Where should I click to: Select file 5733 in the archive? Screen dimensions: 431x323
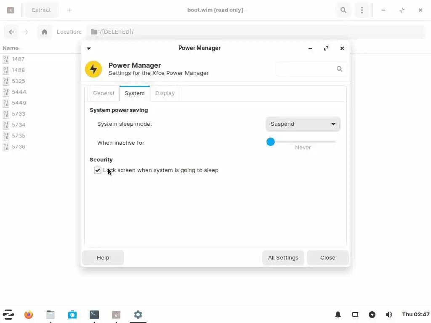(x=19, y=114)
